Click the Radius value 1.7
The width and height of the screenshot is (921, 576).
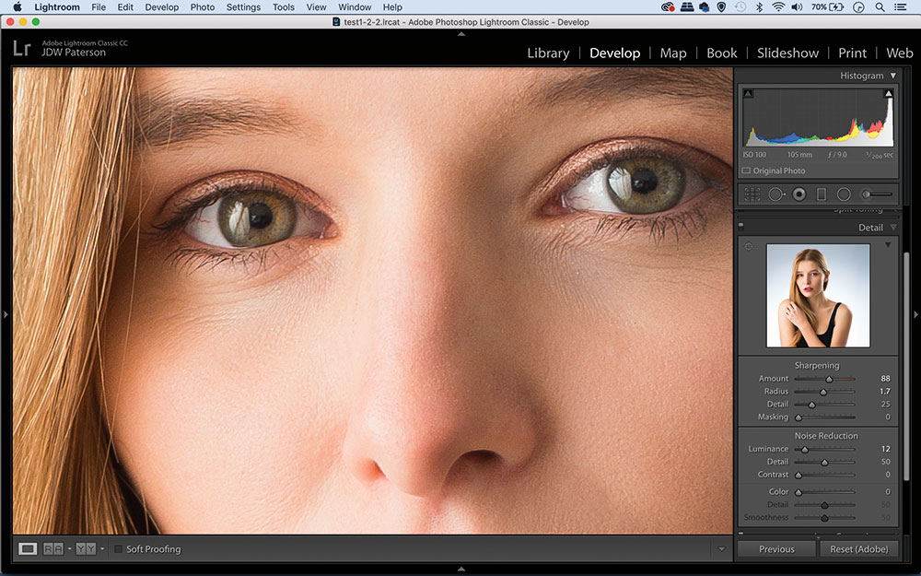pos(885,392)
